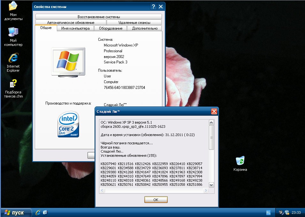Click the vertical scrollbar up arrow in the dialog
This screenshot has height=217, width=305.
(x=211, y=122)
